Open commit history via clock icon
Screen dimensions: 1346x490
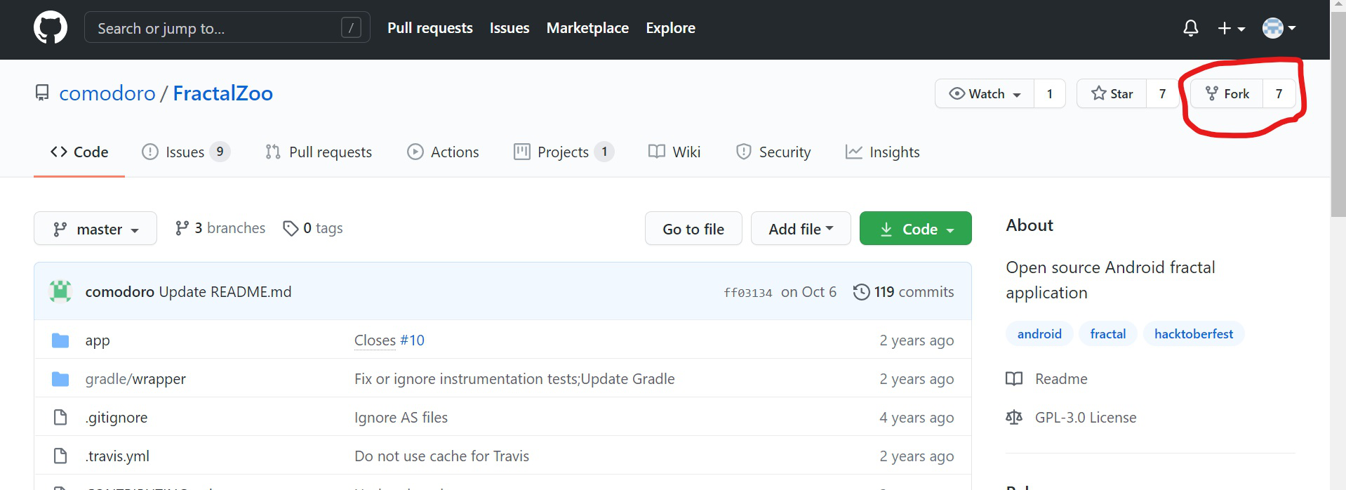tap(861, 291)
